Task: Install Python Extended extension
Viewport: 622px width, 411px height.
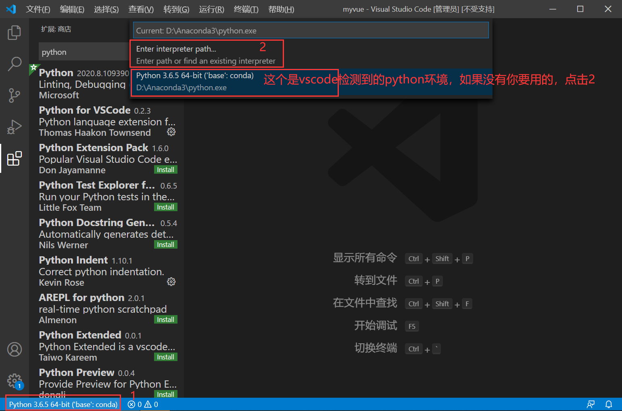Action: [166, 357]
